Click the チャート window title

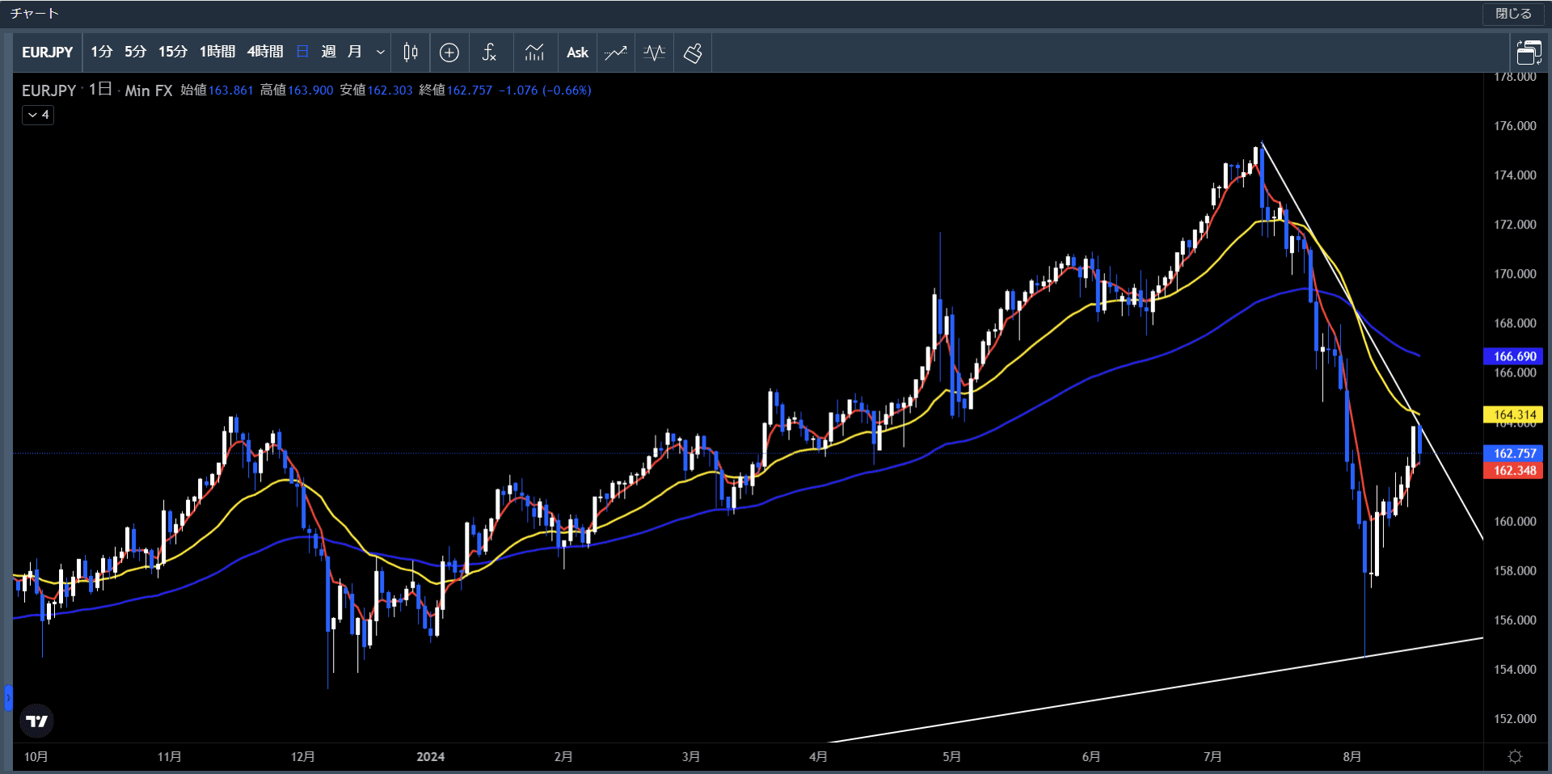(x=35, y=14)
